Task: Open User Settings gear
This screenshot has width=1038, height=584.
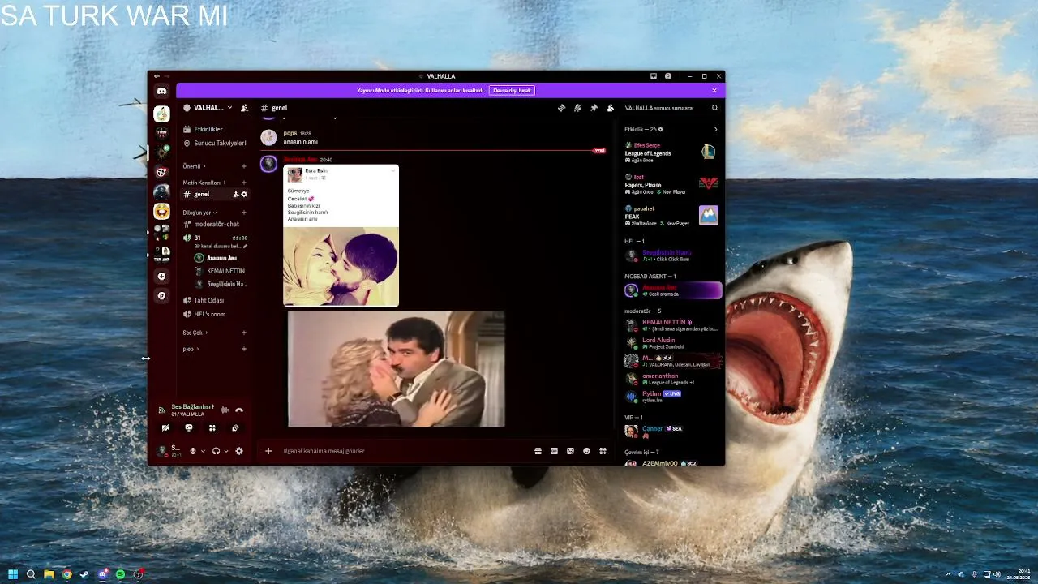Action: 239,451
